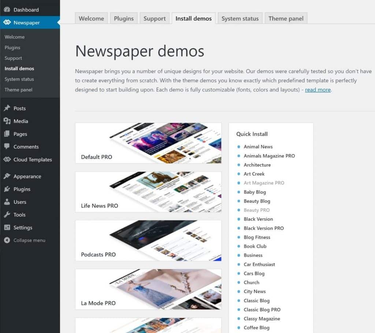
Task: Click the Newspaper theme logo icon
Action: (x=7, y=22)
